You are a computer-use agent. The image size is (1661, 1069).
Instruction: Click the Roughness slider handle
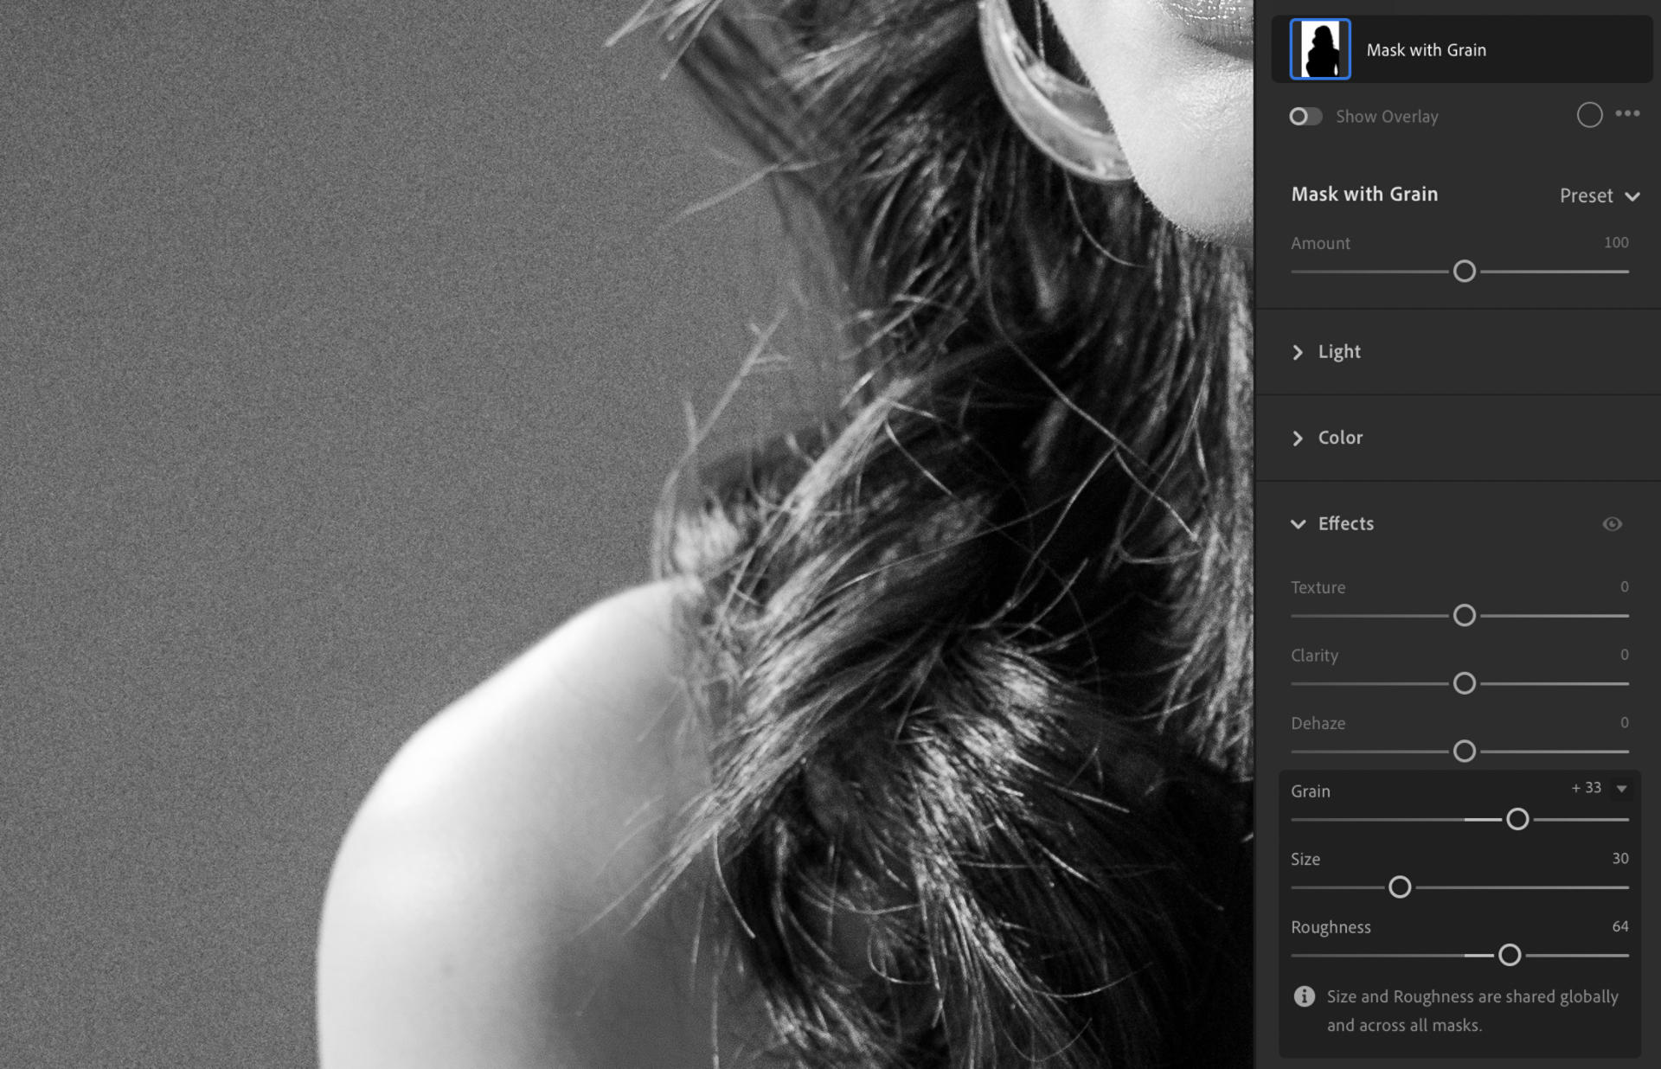coord(1509,955)
